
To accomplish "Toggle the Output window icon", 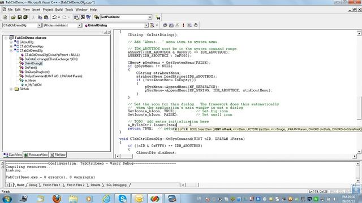I will 83,17.
